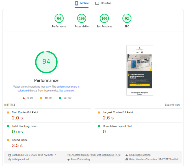186x166 pixels.
Task: Click the mobile phone icon
Action: 77,3
